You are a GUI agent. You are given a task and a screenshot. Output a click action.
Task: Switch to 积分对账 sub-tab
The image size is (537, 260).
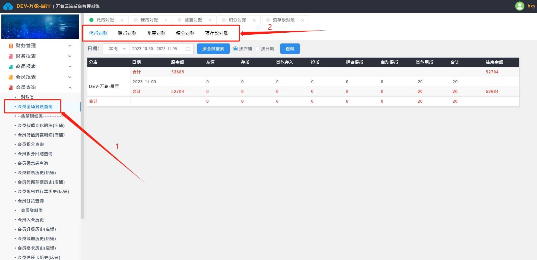point(185,33)
